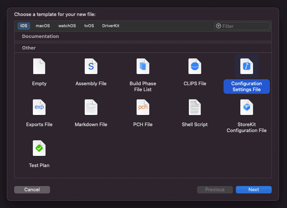Switch to the DriverKit tab
The width and height of the screenshot is (287, 208).
(x=111, y=26)
